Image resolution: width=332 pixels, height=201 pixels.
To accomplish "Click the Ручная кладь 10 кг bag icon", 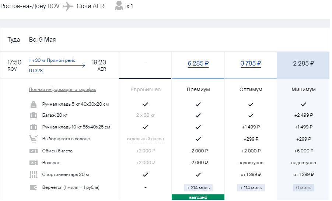I will click(x=34, y=127).
